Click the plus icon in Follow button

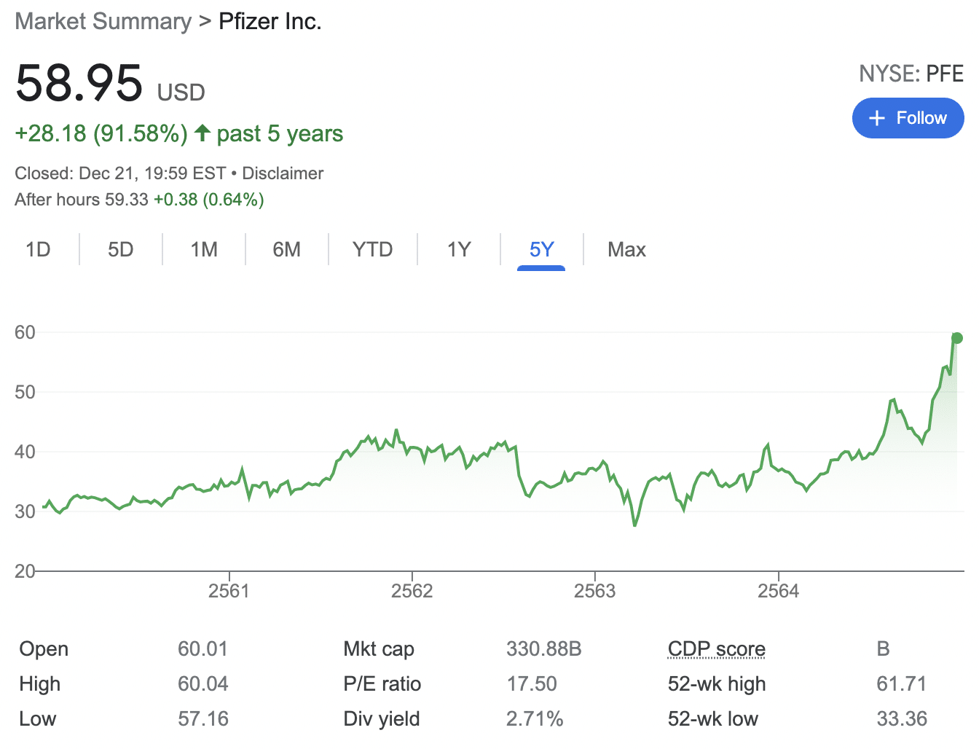pos(877,118)
